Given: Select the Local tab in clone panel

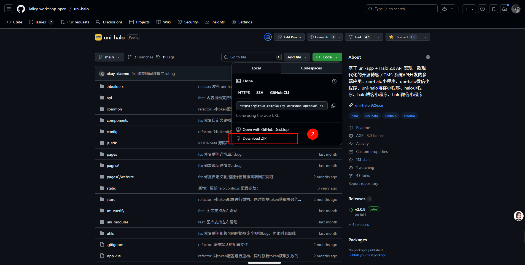Looking at the screenshot, I should (x=256, y=68).
